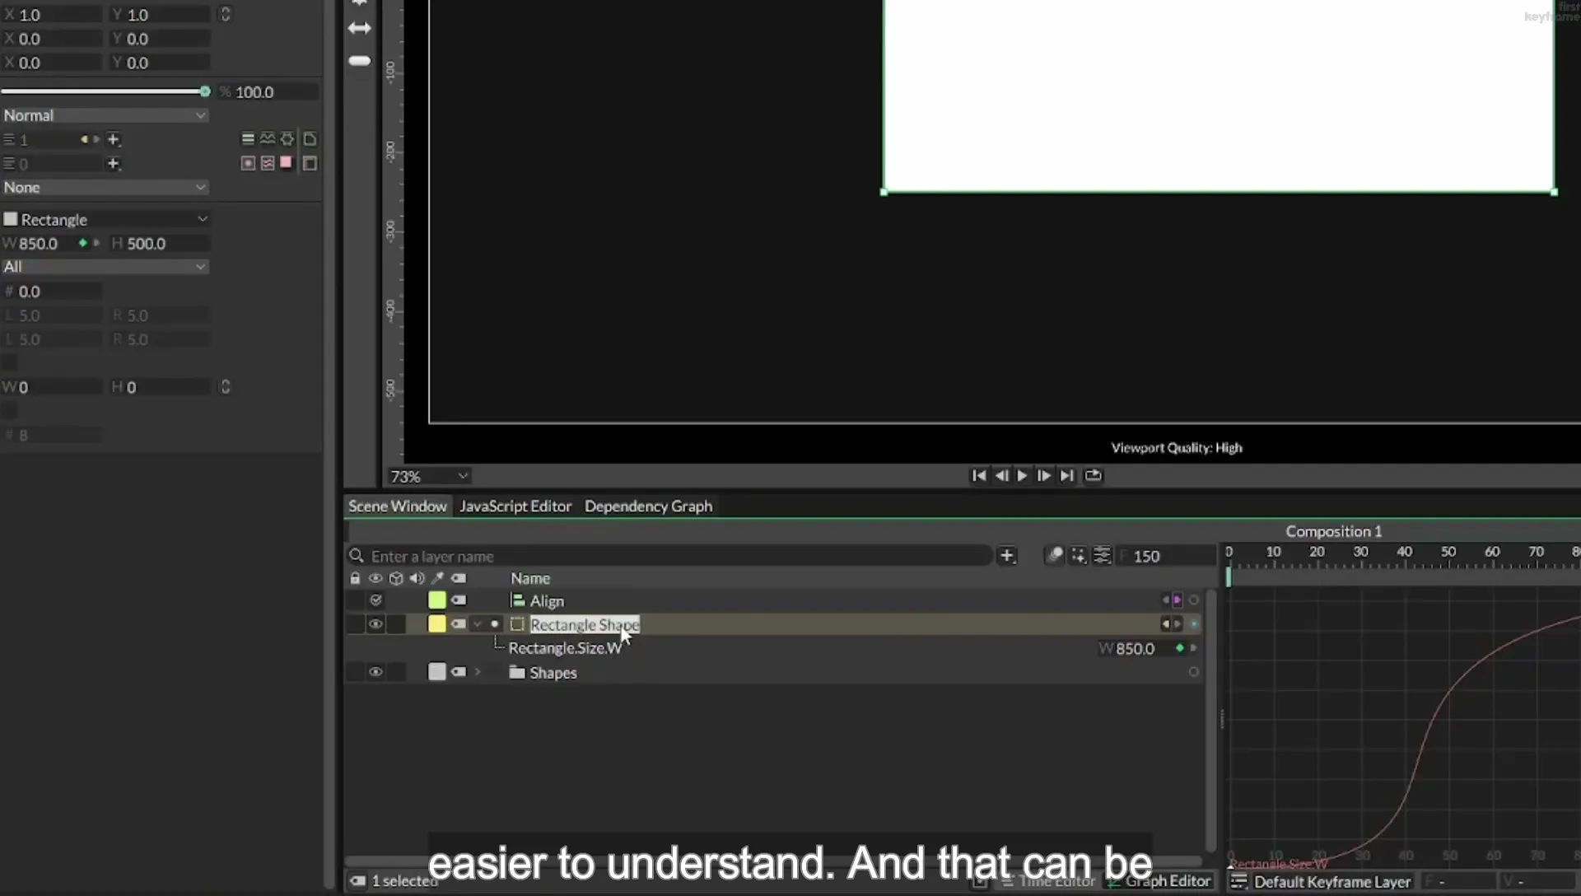Jump to the first frame of the composition
1581x896 pixels.
978,476
